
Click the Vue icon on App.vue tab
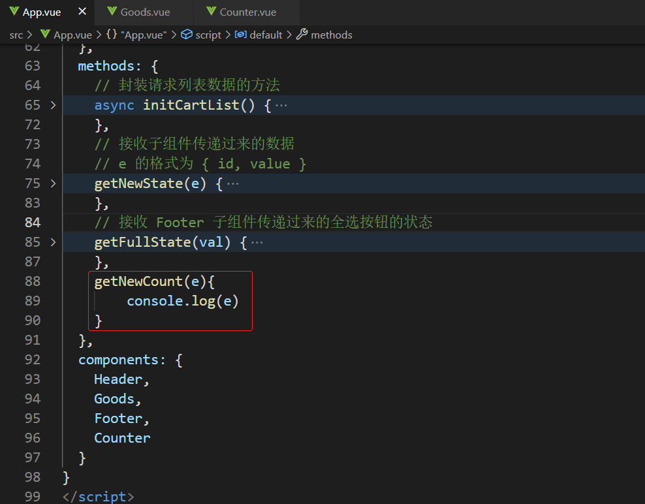click(14, 12)
